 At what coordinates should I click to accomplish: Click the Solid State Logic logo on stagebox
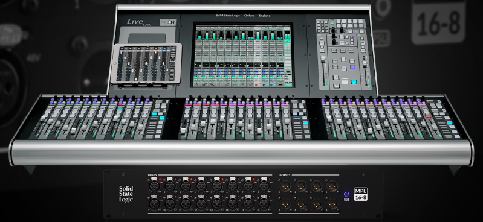point(126,194)
